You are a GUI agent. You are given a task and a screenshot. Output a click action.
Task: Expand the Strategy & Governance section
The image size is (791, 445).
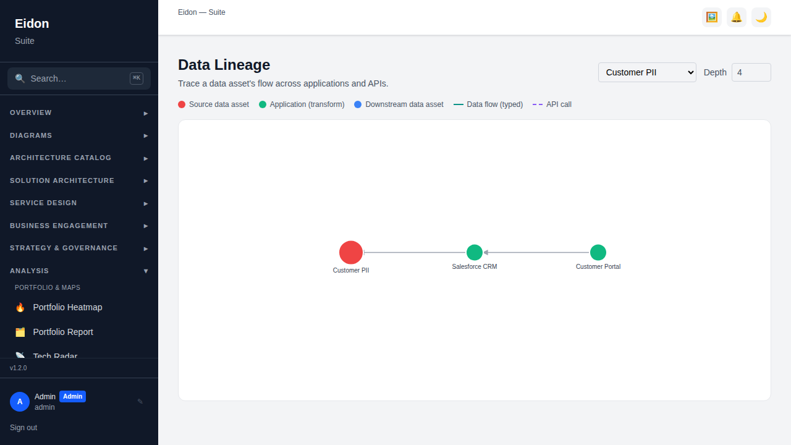pyautogui.click(x=79, y=248)
